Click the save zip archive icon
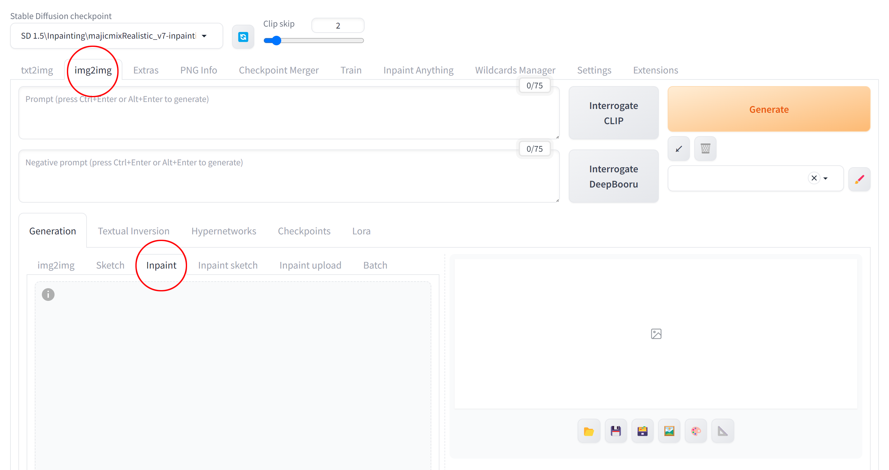This screenshot has width=889, height=470. (642, 431)
